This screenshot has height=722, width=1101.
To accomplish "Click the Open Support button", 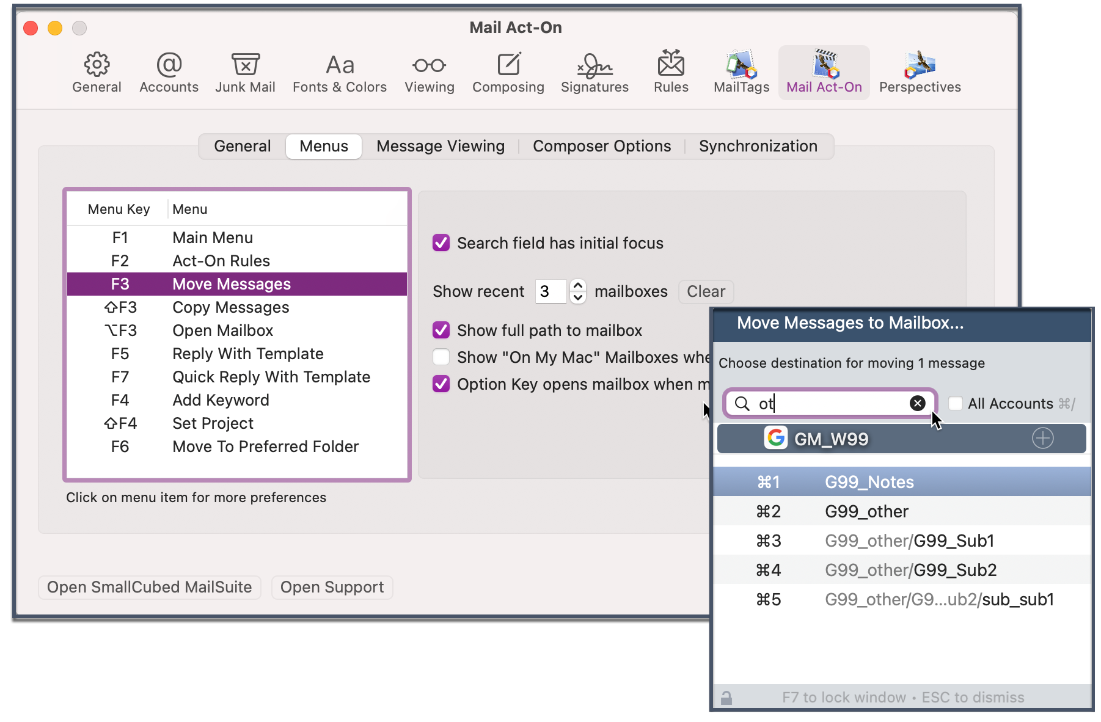I will [332, 587].
